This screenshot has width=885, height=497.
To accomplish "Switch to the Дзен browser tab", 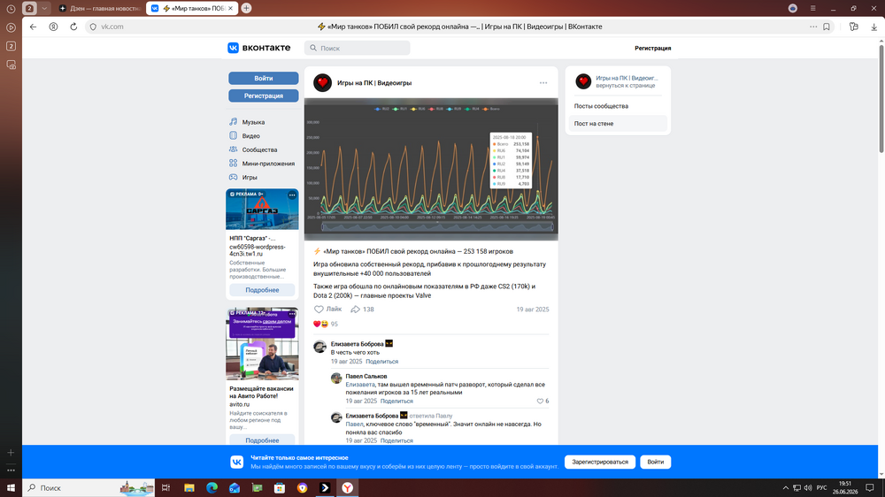I will click(99, 8).
